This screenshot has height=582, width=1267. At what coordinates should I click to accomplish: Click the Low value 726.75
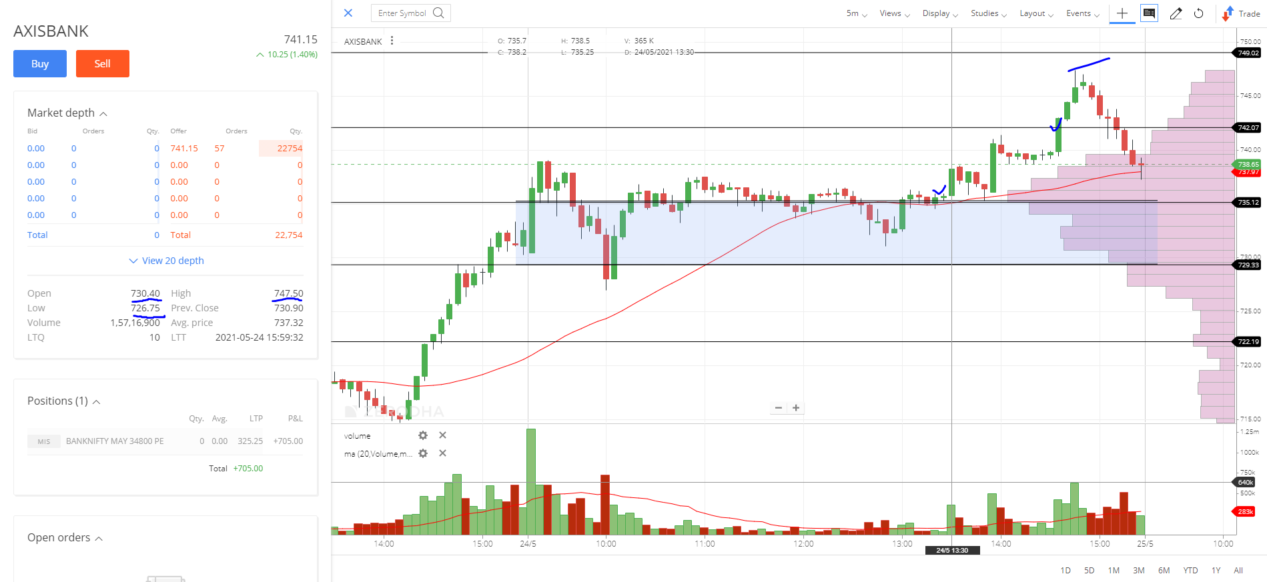145,308
